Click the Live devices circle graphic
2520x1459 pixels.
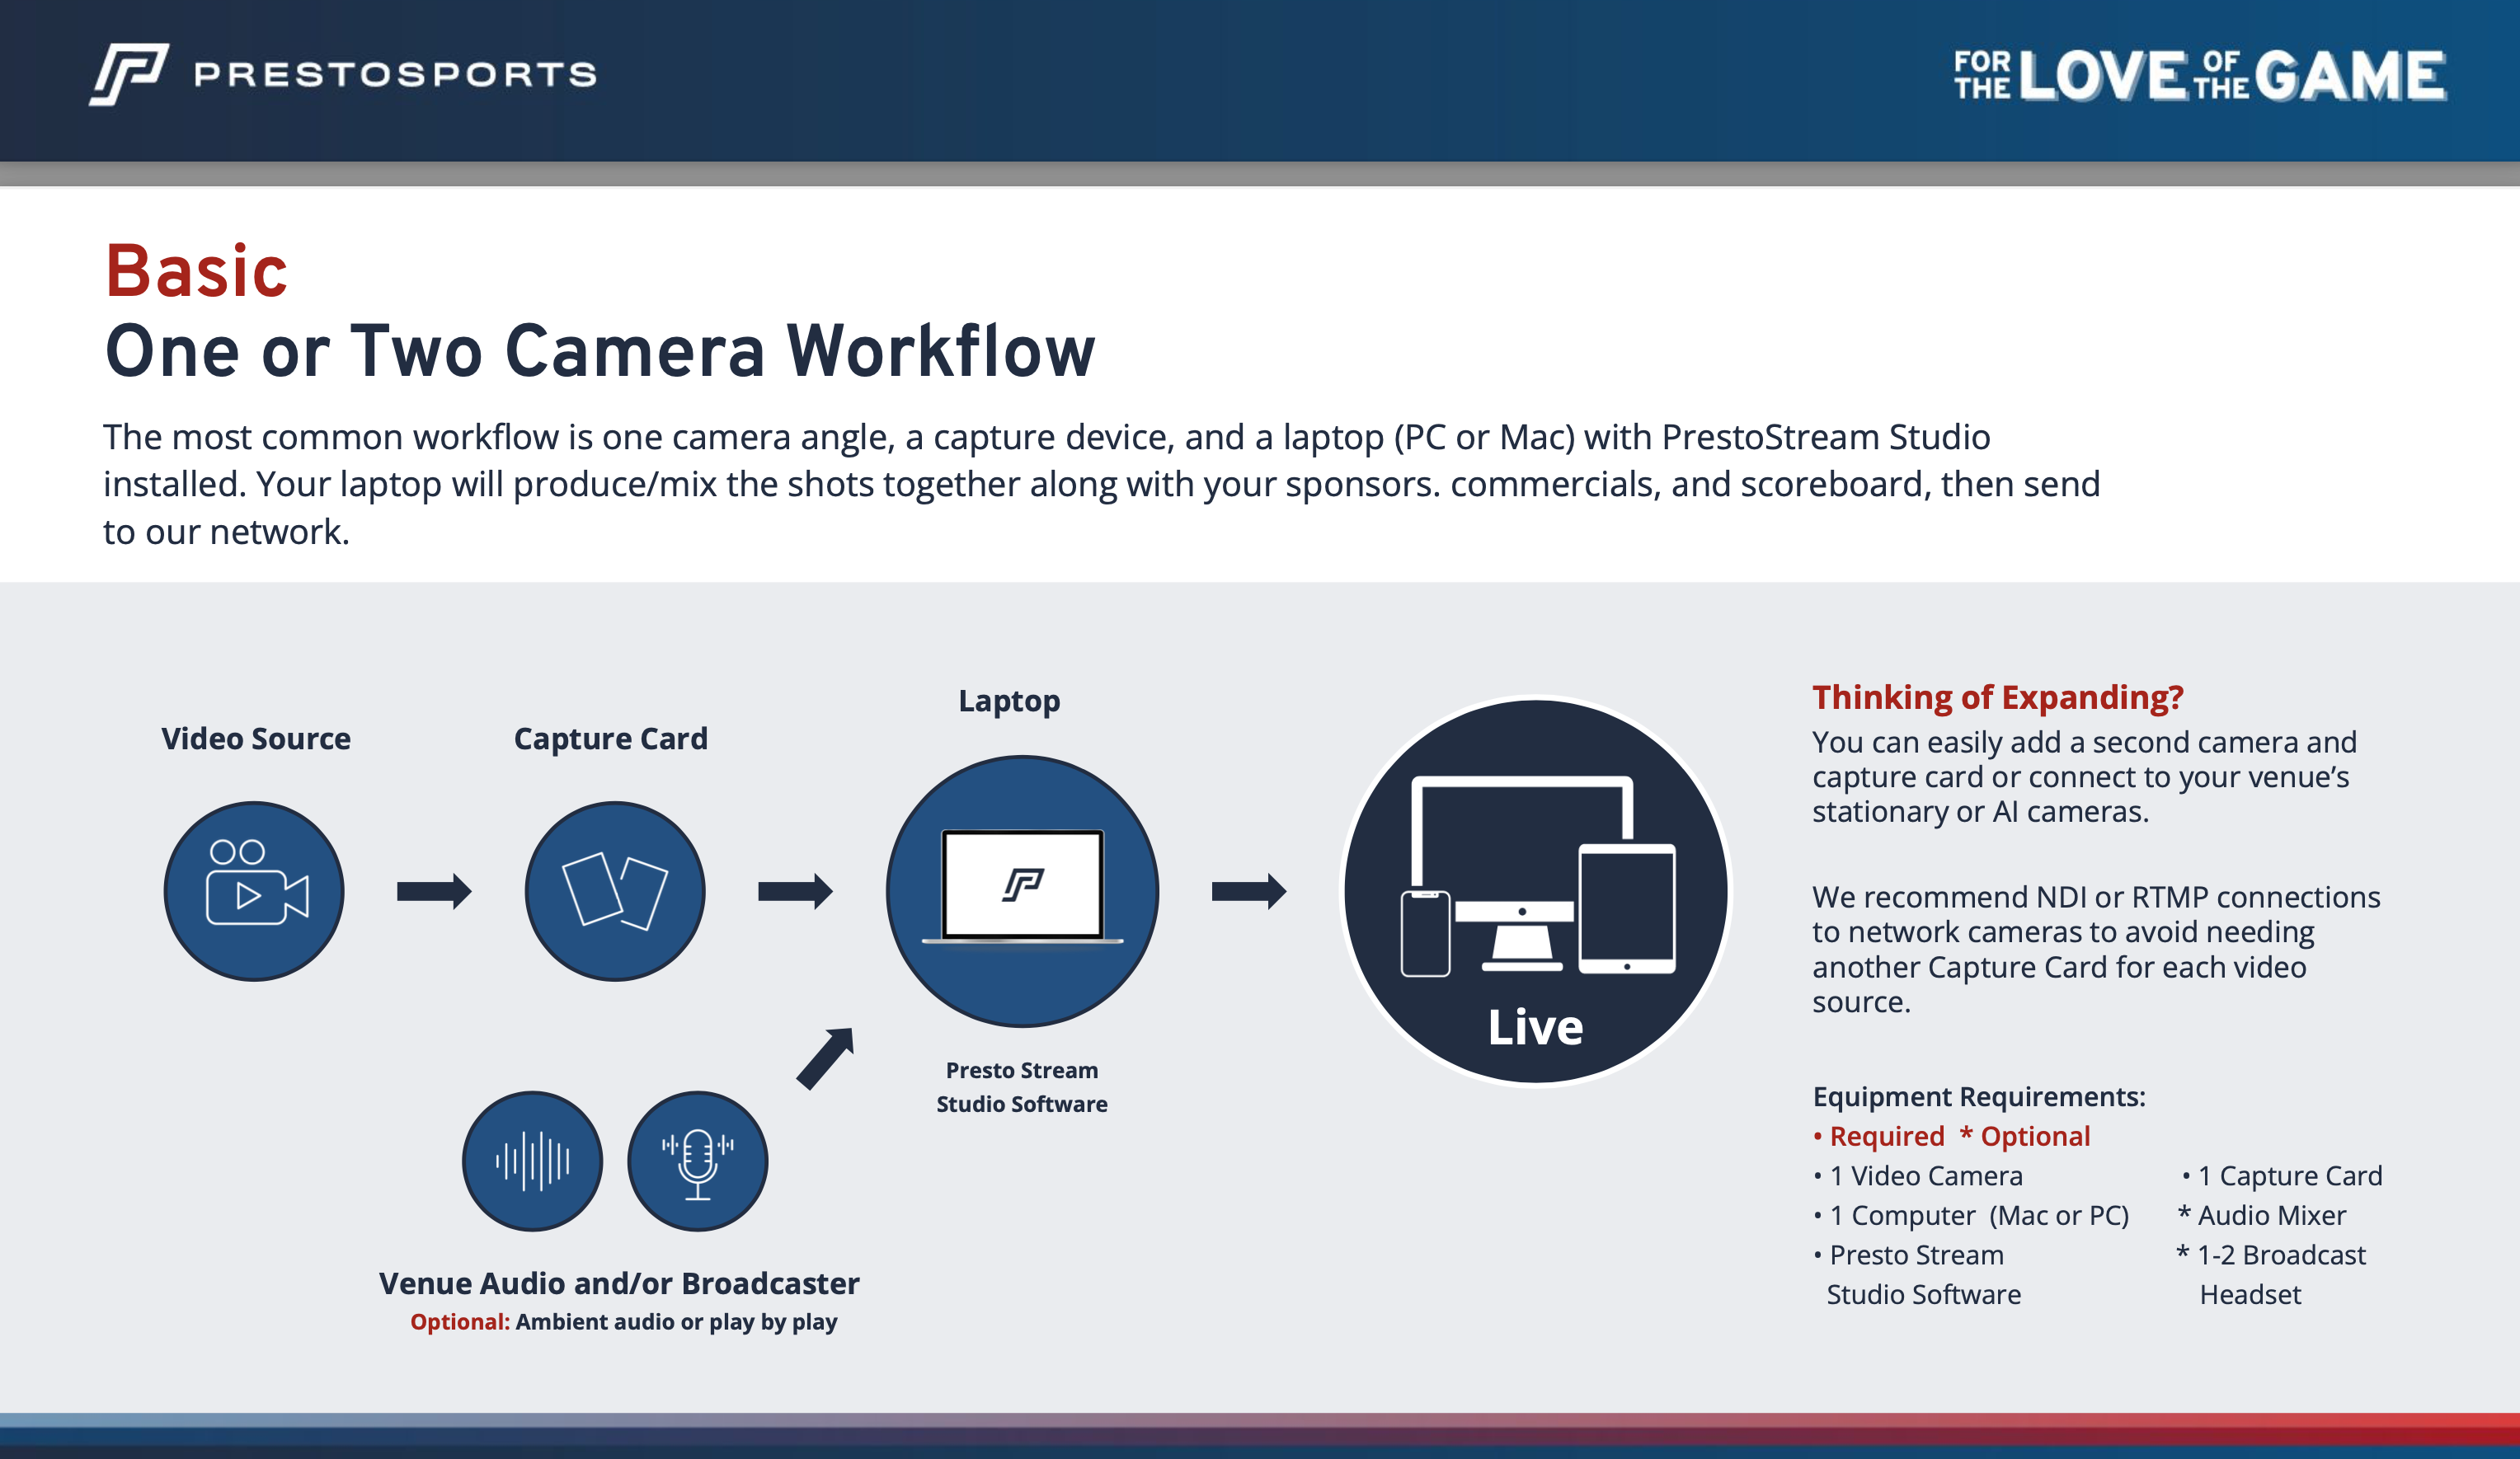coord(1535,890)
